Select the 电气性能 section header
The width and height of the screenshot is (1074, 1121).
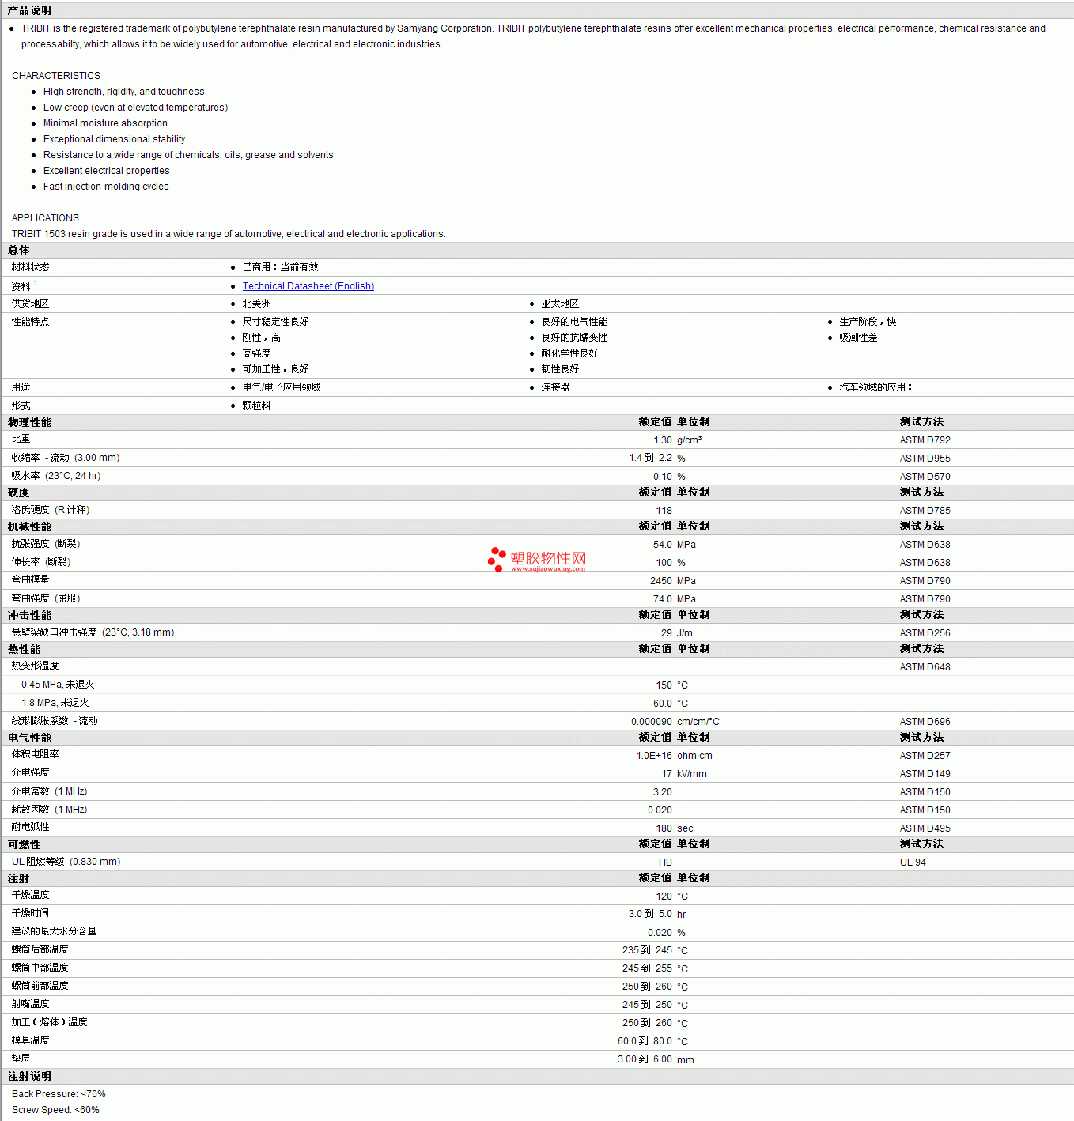pos(29,738)
